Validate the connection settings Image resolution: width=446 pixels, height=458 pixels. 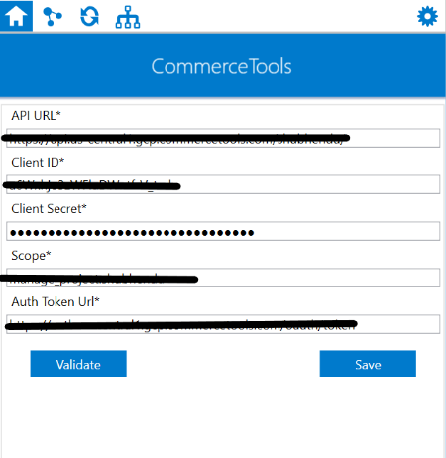point(78,364)
